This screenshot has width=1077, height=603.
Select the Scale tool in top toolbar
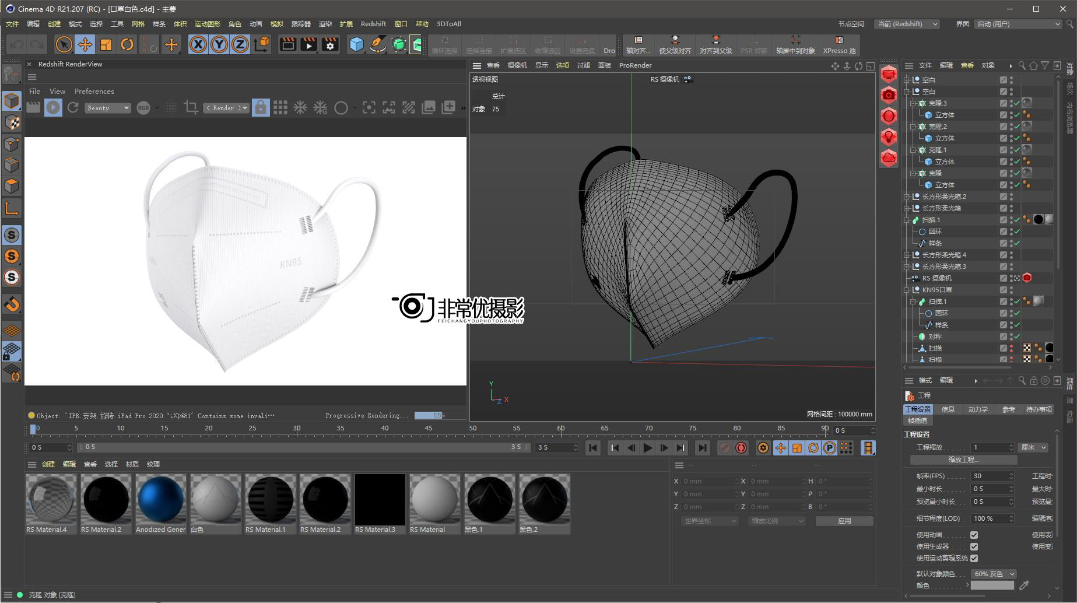(x=106, y=44)
